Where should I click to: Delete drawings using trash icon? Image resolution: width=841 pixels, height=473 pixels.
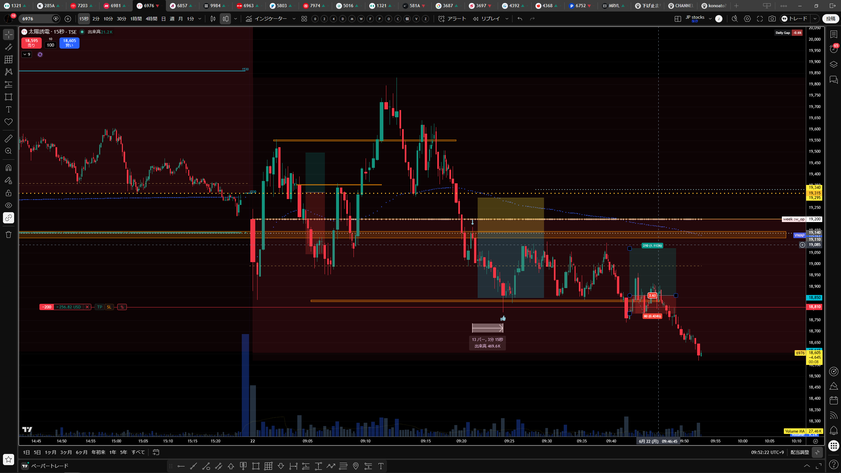[9, 235]
